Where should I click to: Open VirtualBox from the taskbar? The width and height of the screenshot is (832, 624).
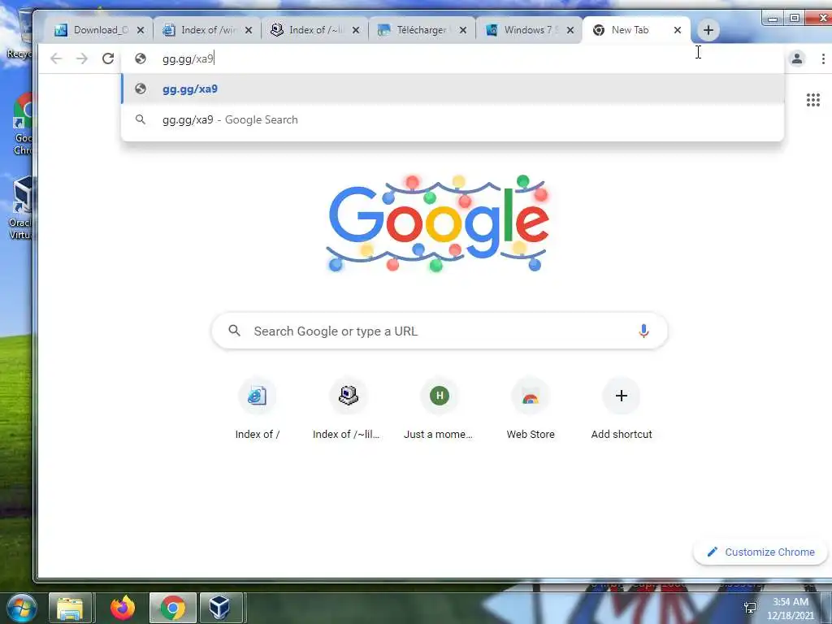coord(219,608)
